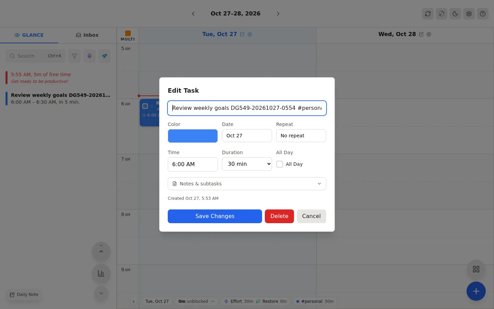Click the Tue, Oct 27 footer chip

[157, 301]
